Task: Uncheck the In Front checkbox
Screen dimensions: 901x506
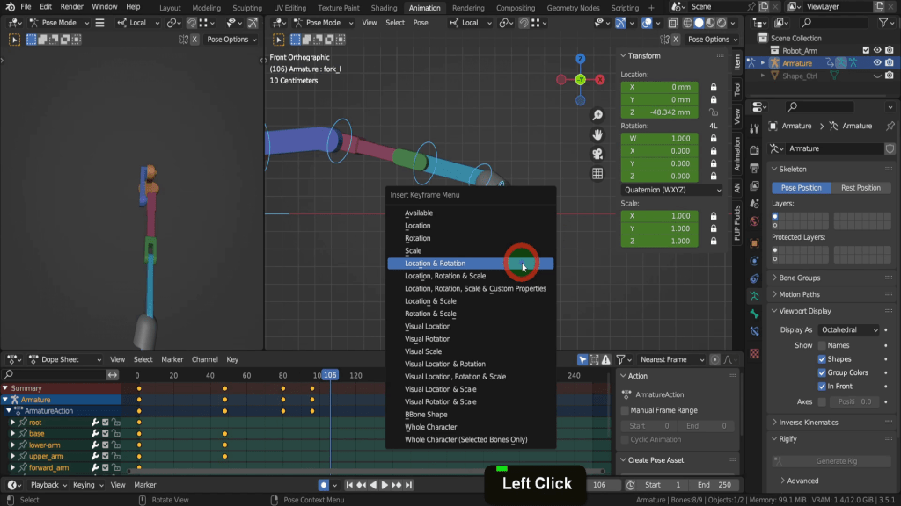Action: (823, 386)
